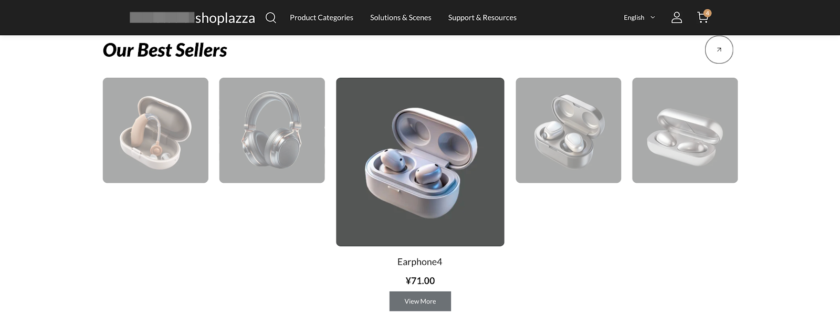The width and height of the screenshot is (840, 334).
Task: Click the orange cart count badge
Action: [x=708, y=13]
